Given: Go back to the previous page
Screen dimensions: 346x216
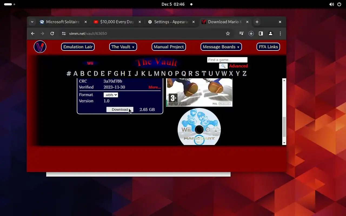Looking at the screenshot, I should point(33,33).
